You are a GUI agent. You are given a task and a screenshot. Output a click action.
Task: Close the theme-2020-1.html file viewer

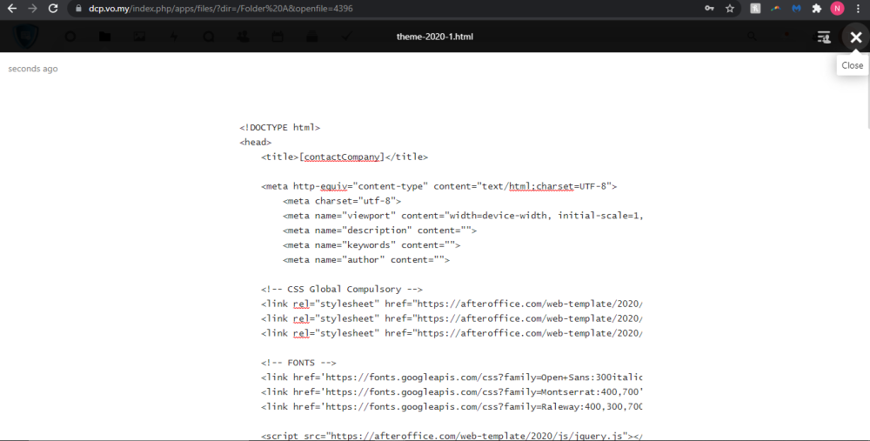(x=856, y=37)
